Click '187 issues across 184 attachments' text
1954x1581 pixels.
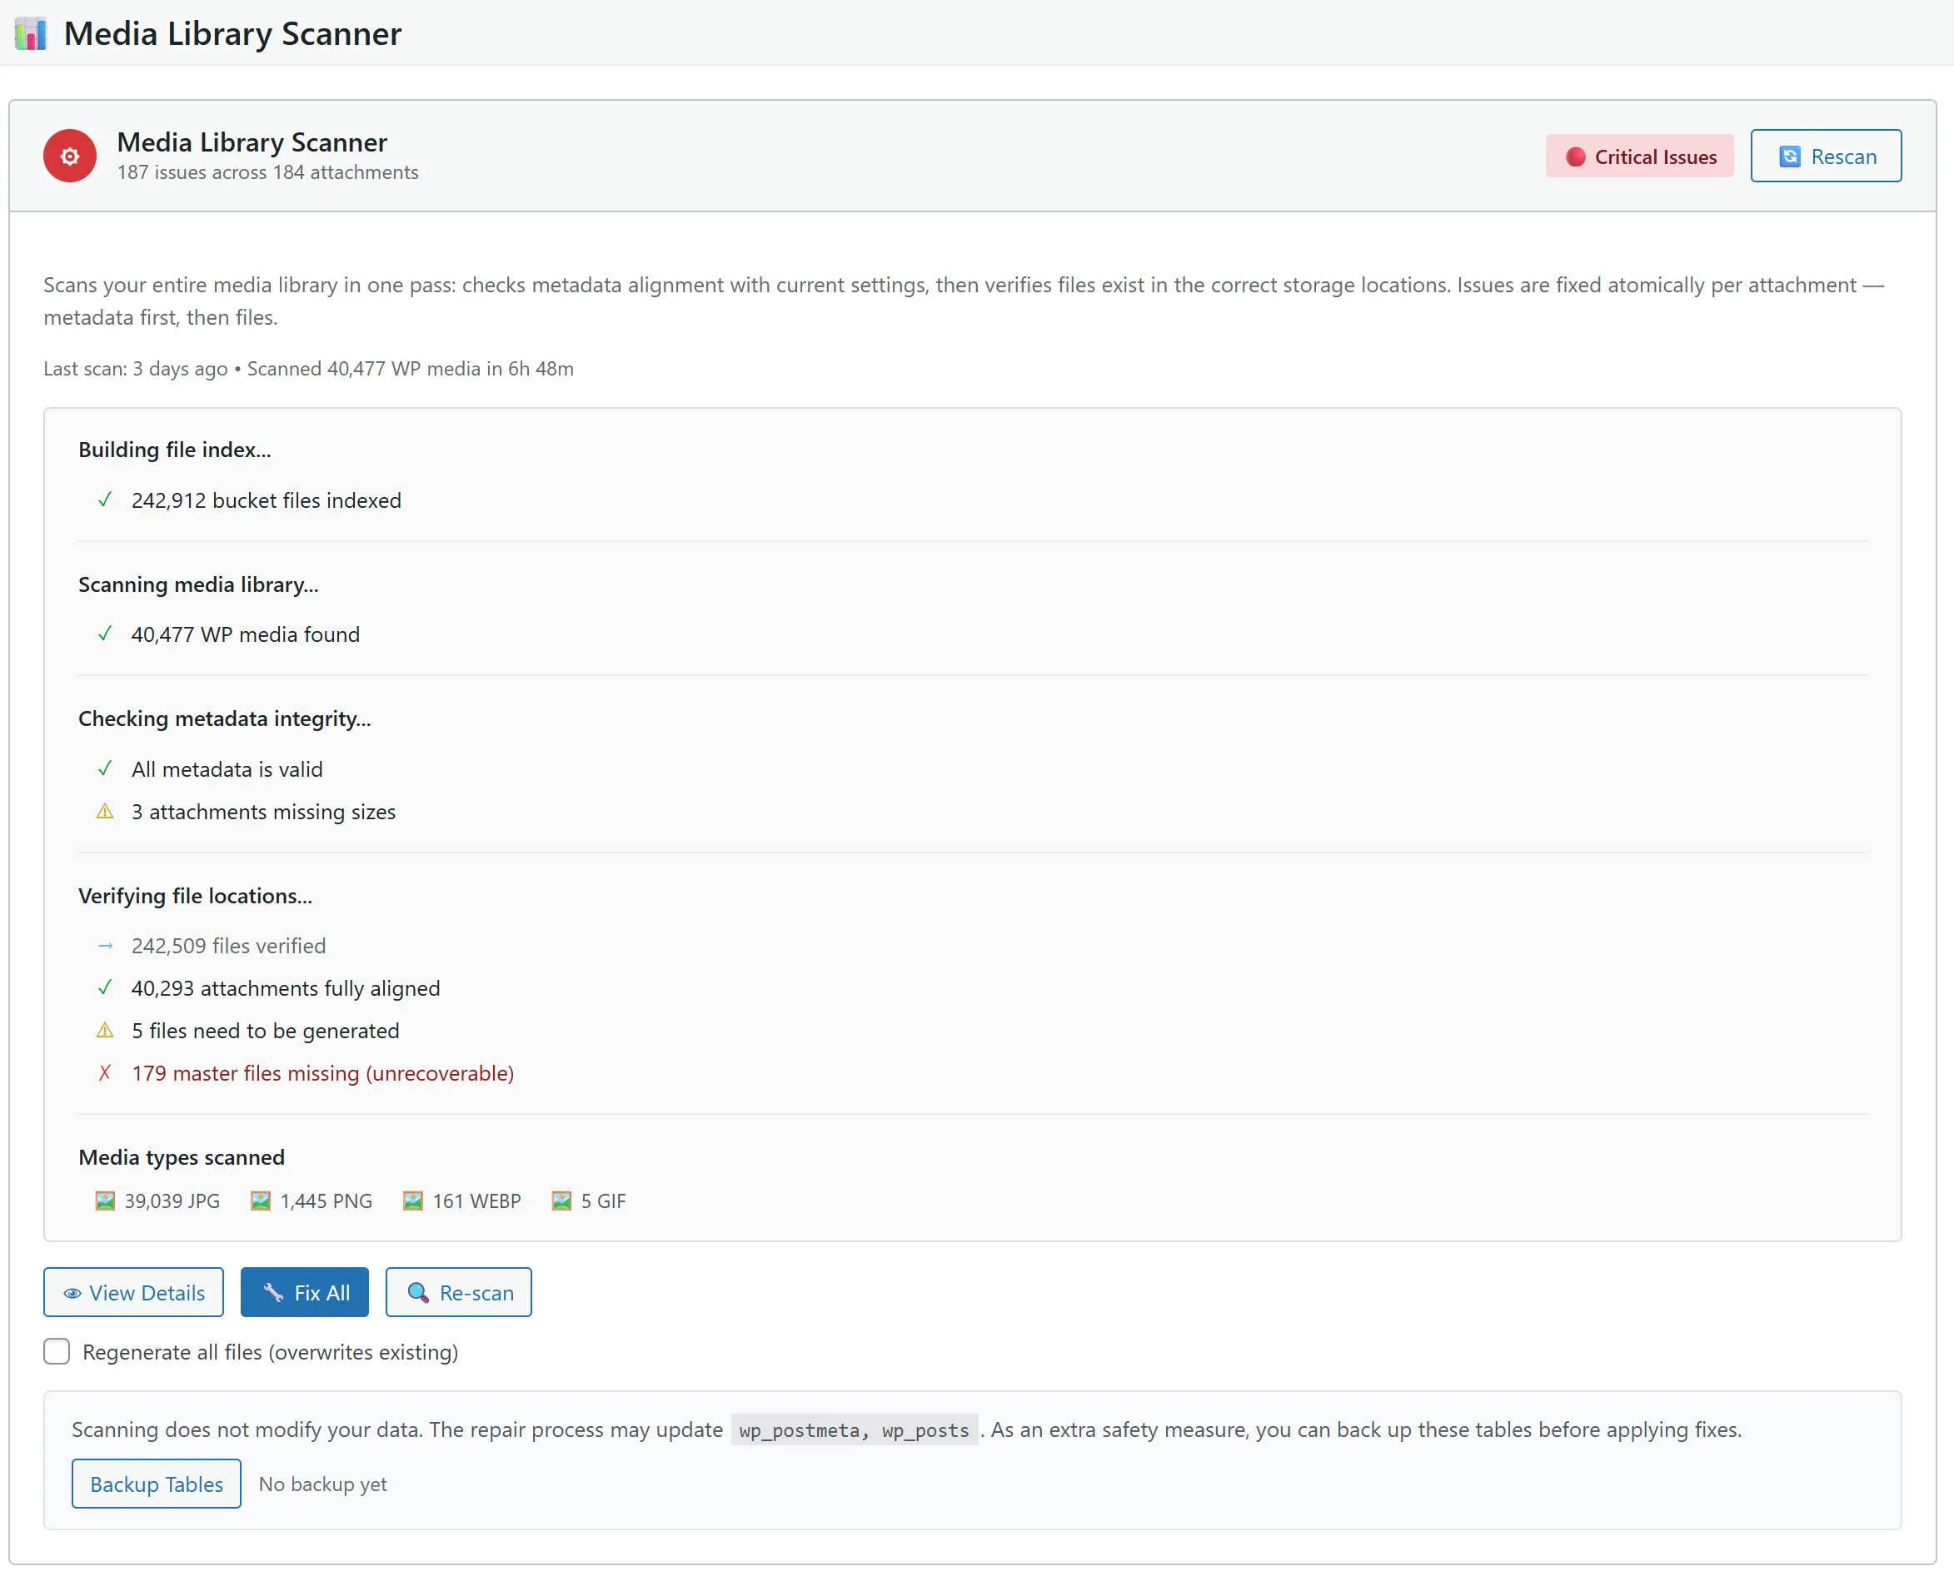[268, 172]
